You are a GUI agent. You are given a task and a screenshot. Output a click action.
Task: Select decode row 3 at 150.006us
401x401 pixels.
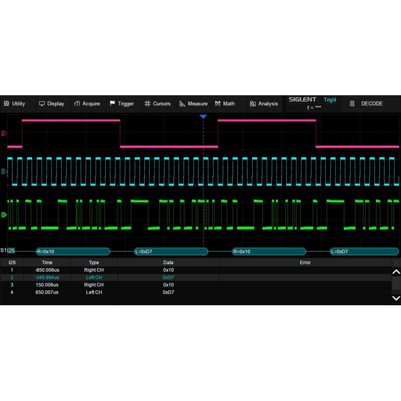(x=47, y=285)
